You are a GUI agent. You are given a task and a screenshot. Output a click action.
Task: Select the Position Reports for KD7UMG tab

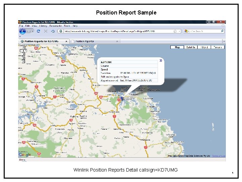click(44, 41)
